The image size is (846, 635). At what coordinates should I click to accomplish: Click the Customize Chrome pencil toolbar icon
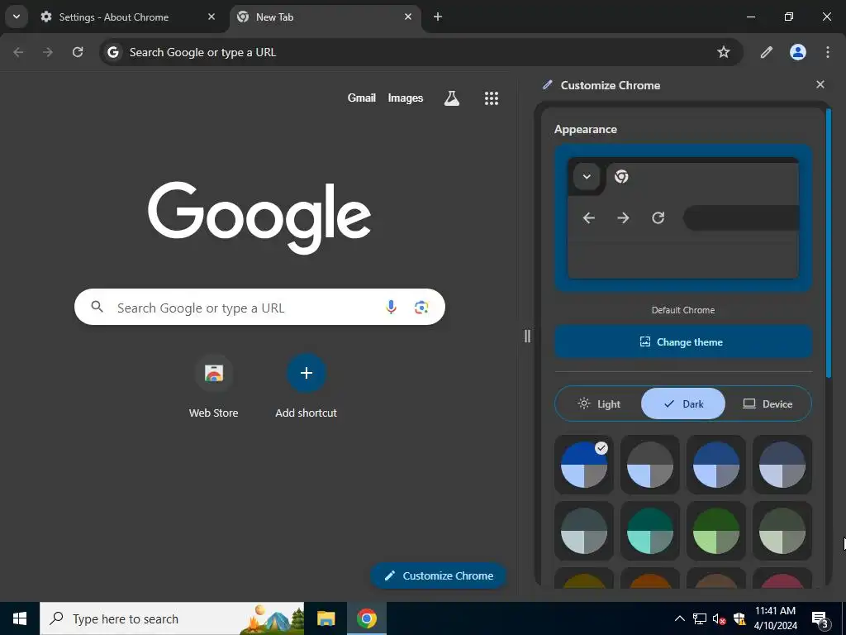tap(766, 52)
